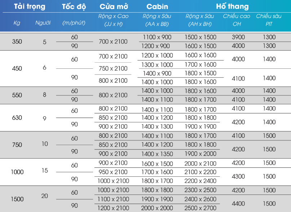Image resolution: width=291 pixels, height=212 pixels.
Task: Click the 630 kg load cell
Action: click(17, 118)
